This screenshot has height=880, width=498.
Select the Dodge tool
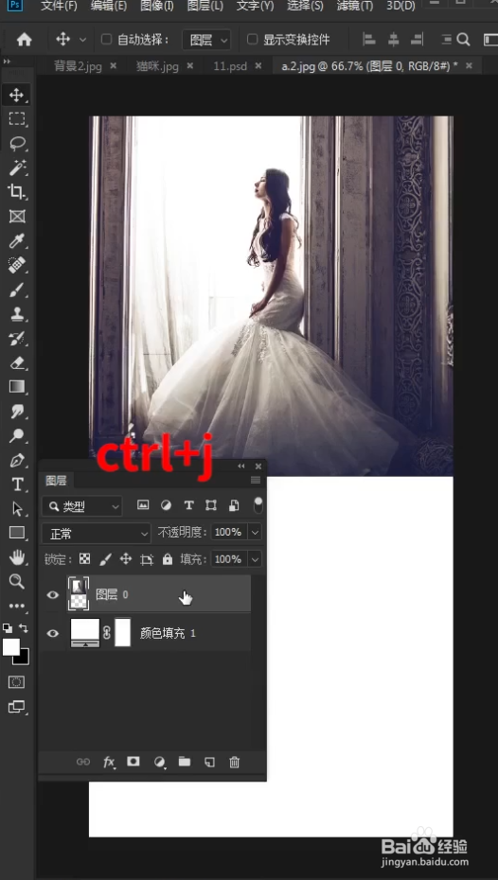pos(16,435)
